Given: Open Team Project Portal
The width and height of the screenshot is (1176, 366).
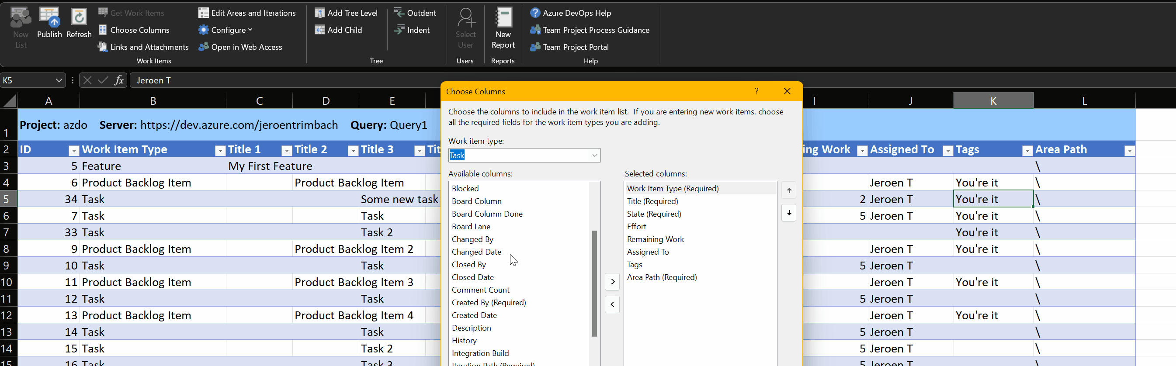Looking at the screenshot, I should 569,47.
